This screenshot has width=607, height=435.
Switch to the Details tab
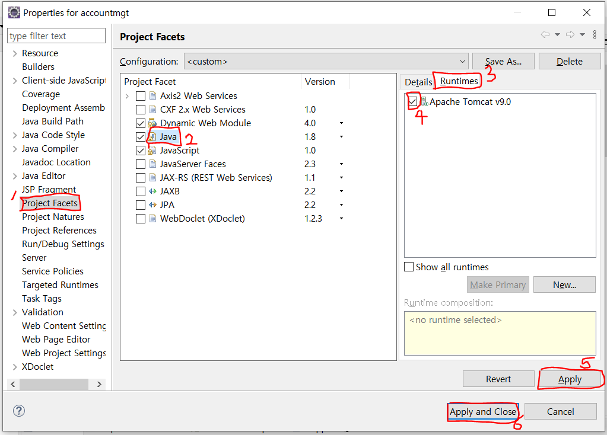[x=418, y=82]
